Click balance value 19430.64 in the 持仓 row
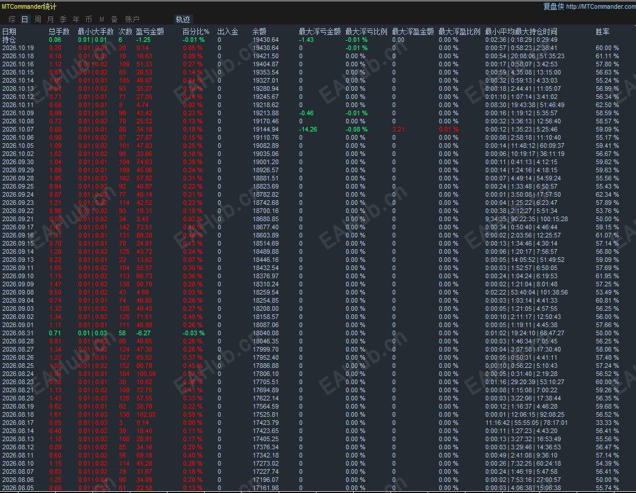This screenshot has width=636, height=493. pos(266,40)
